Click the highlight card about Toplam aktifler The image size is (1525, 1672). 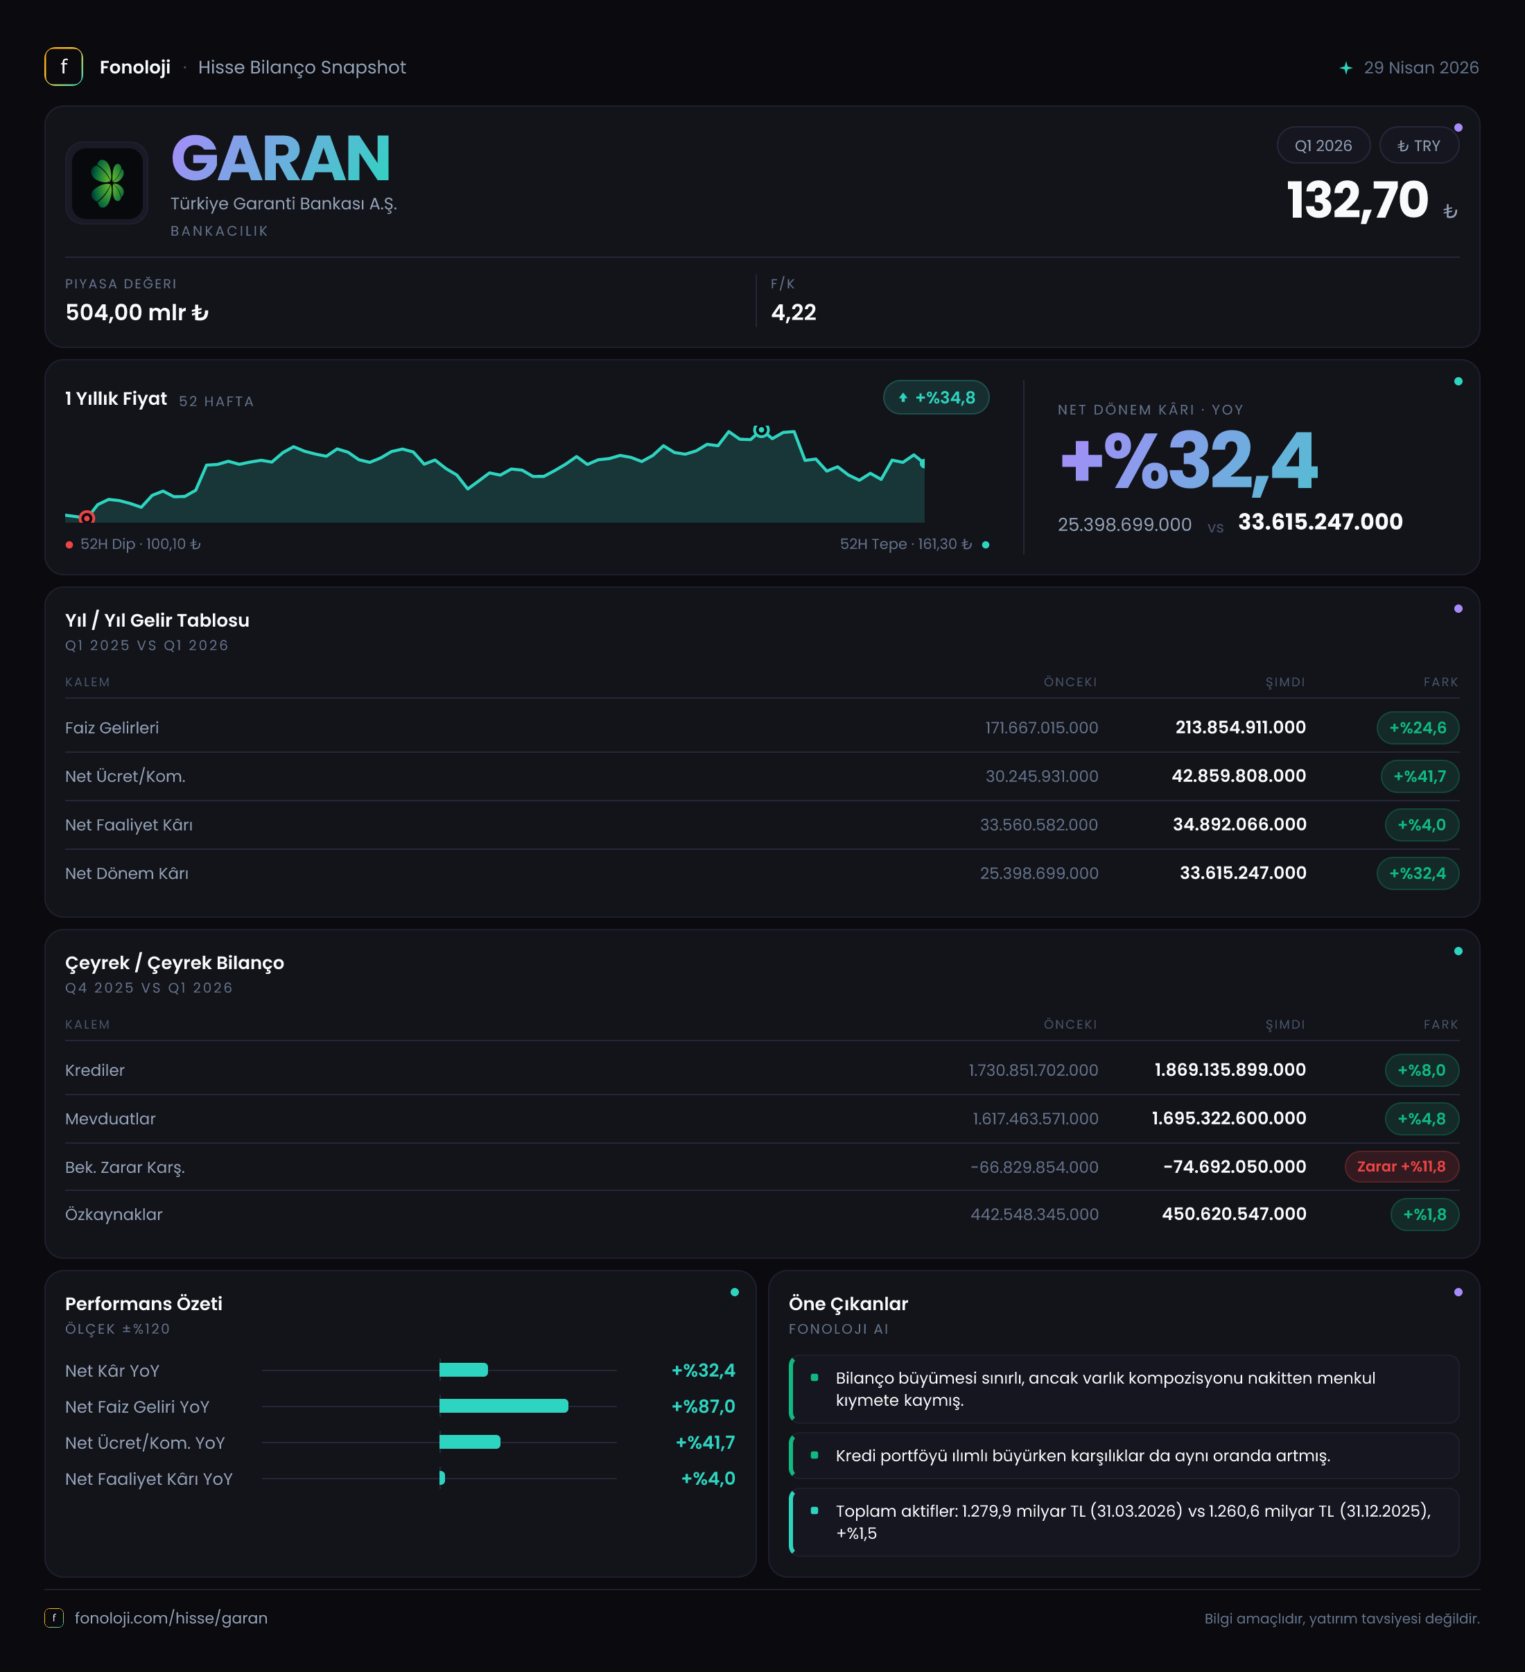1124,1522
